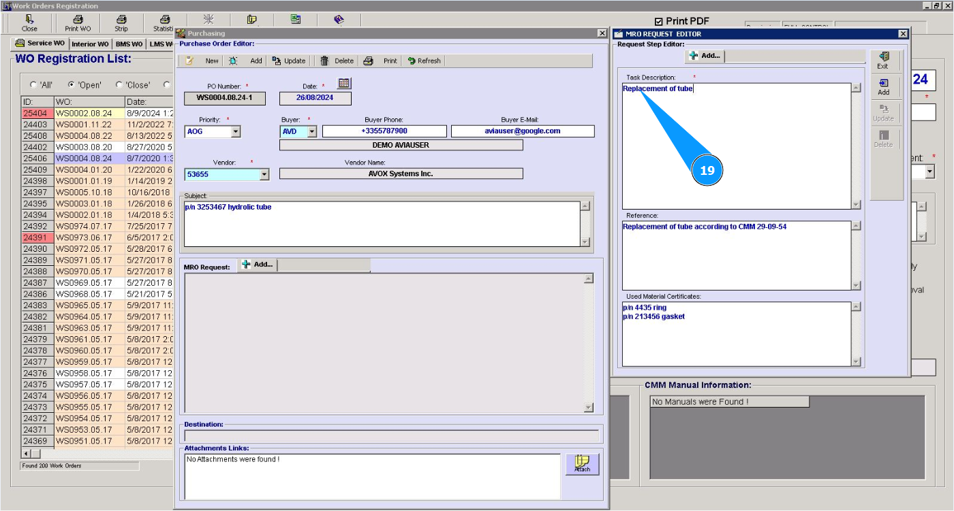Toggle the Print PDF checkbox
Image resolution: width=954 pixels, height=511 pixels.
[658, 22]
